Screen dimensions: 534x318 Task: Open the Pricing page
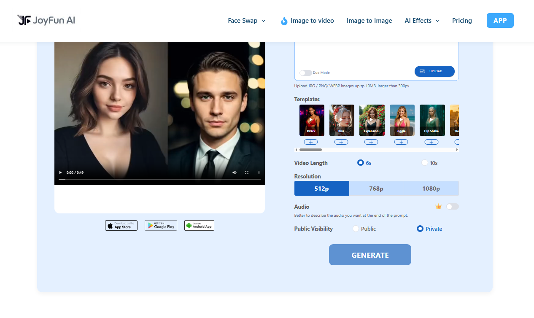coord(462,20)
